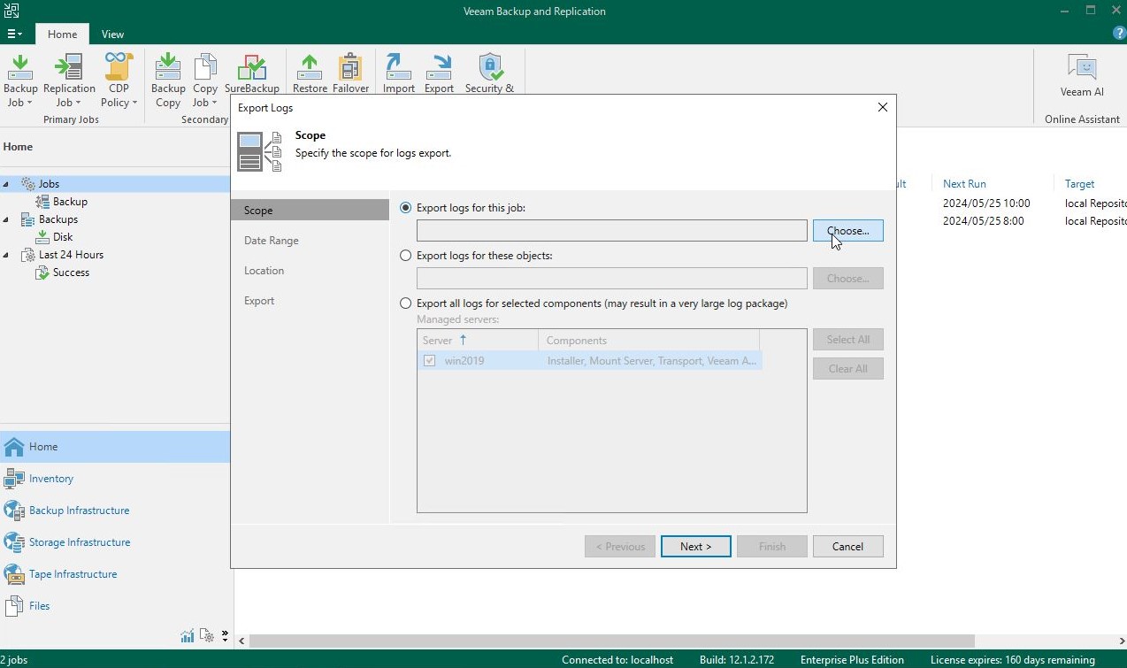Image resolution: width=1127 pixels, height=668 pixels.
Task: Collapse the Backups tree node
Action: pyautogui.click(x=7, y=219)
